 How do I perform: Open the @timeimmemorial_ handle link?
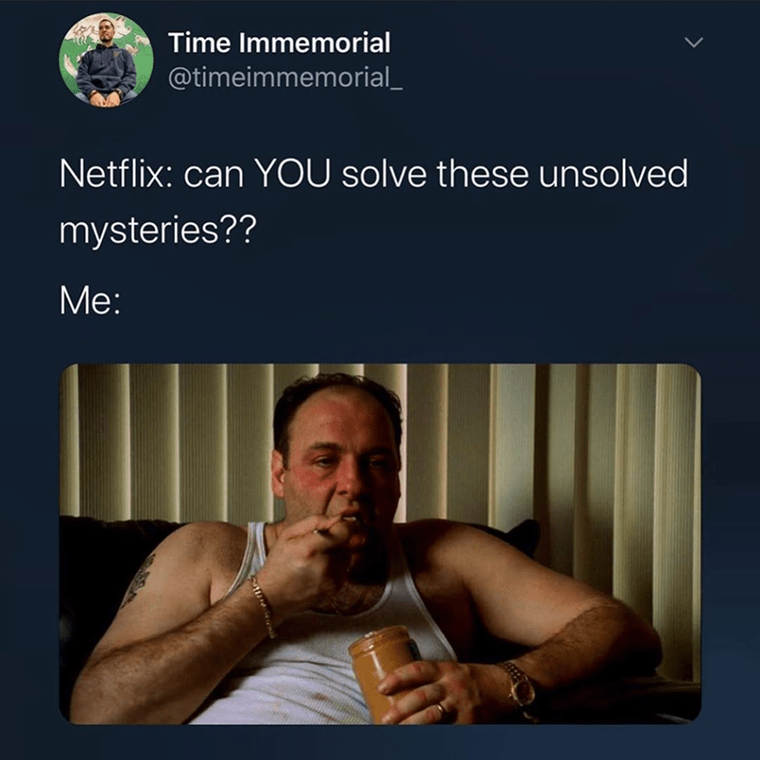pos(285,78)
